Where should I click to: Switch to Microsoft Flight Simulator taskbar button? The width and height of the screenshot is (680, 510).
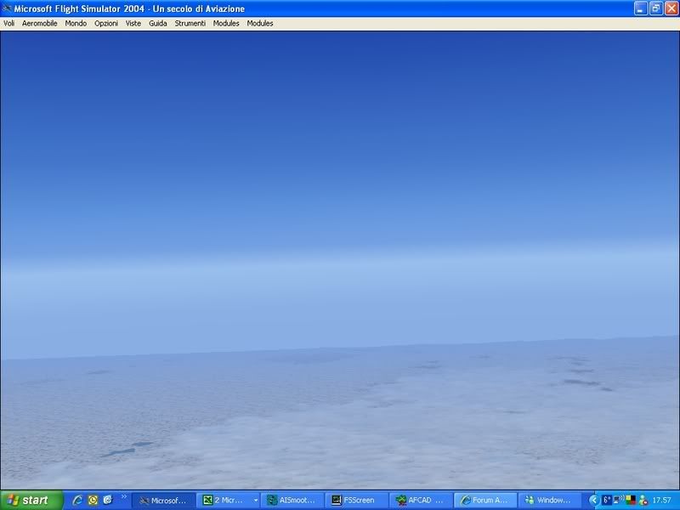tap(163, 501)
